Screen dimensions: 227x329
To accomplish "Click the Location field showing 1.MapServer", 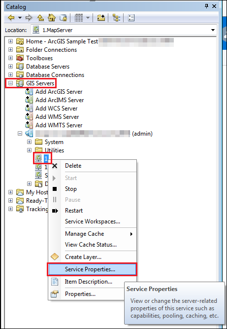I will pos(124,30).
